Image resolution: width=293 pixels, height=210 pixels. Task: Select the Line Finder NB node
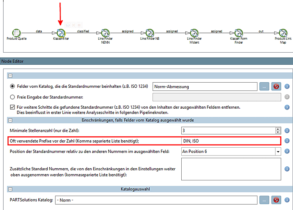click(150, 33)
